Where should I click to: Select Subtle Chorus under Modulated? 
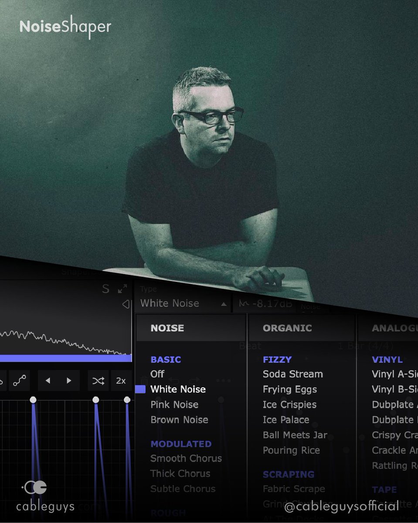(183, 489)
